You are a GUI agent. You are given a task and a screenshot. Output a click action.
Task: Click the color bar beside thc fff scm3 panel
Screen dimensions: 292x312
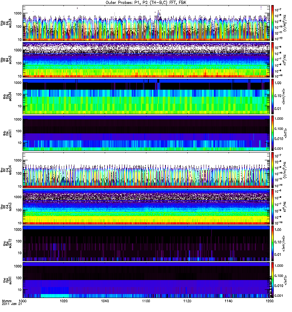pos(273,207)
